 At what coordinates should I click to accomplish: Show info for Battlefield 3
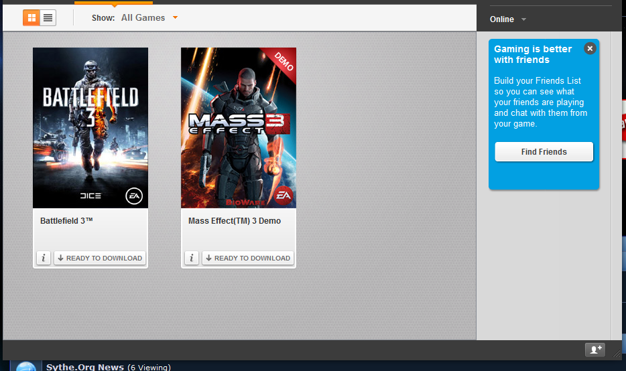coord(44,258)
